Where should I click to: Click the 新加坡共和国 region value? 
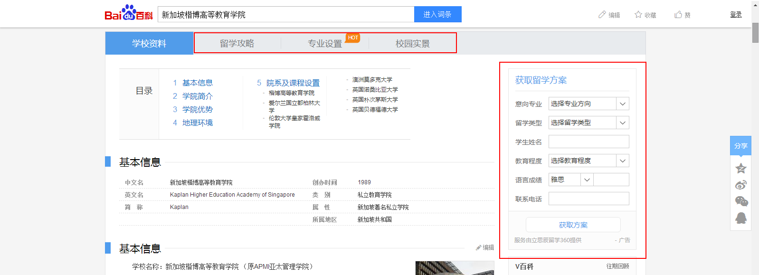click(375, 219)
